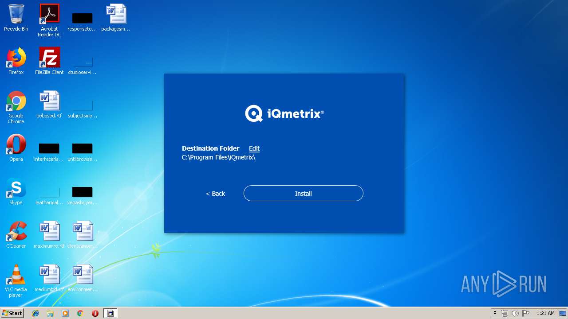Open bebased.rtf document
The width and height of the screenshot is (568, 319).
click(x=49, y=105)
